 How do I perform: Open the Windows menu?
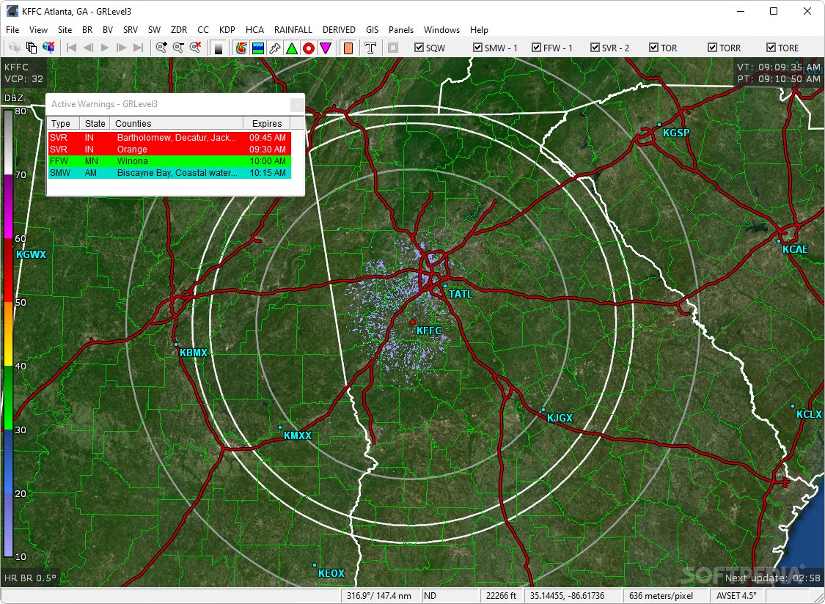(442, 30)
